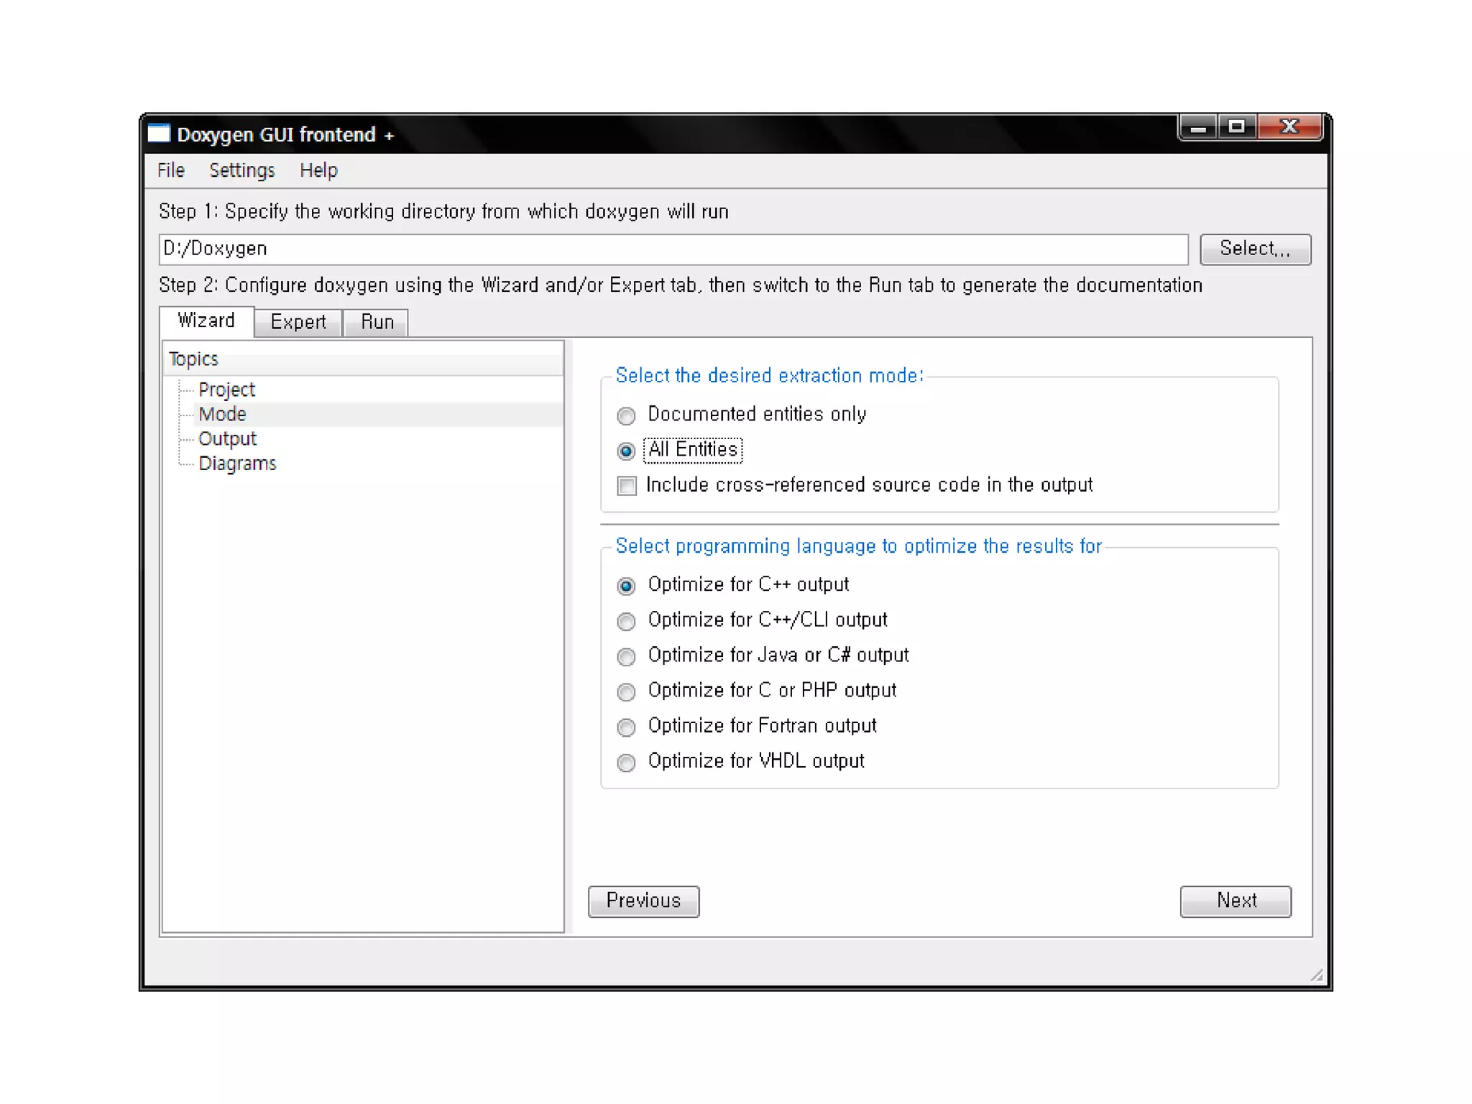Click the Select... directory button
The width and height of the screenshot is (1472, 1104).
coord(1255,249)
